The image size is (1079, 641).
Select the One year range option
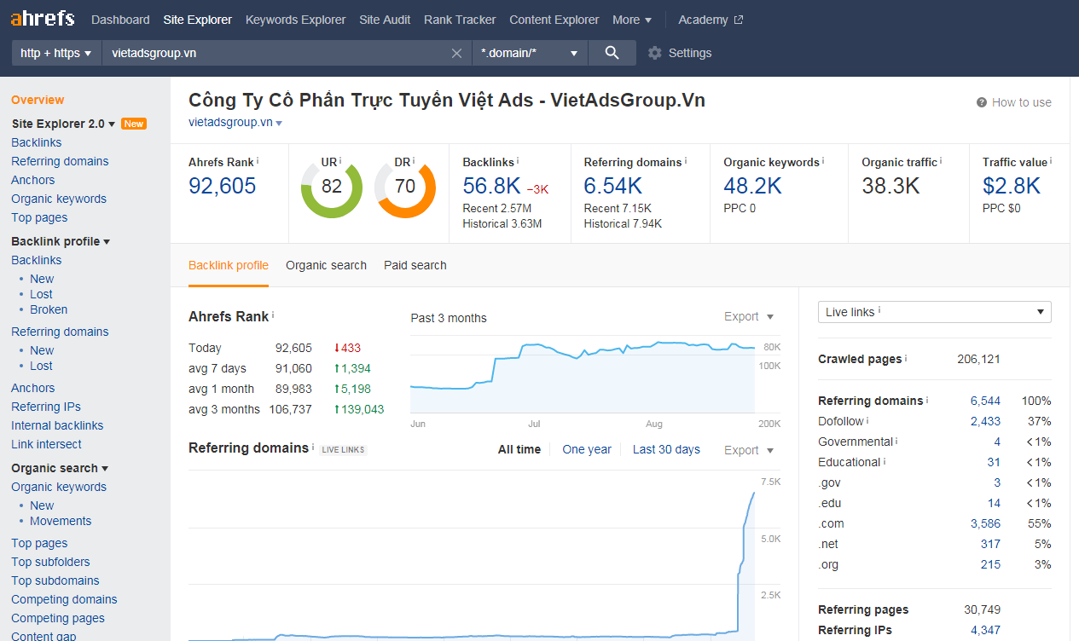587,449
